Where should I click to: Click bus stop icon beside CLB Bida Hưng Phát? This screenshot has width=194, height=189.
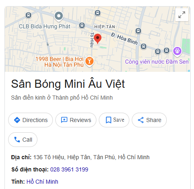pos(28,15)
